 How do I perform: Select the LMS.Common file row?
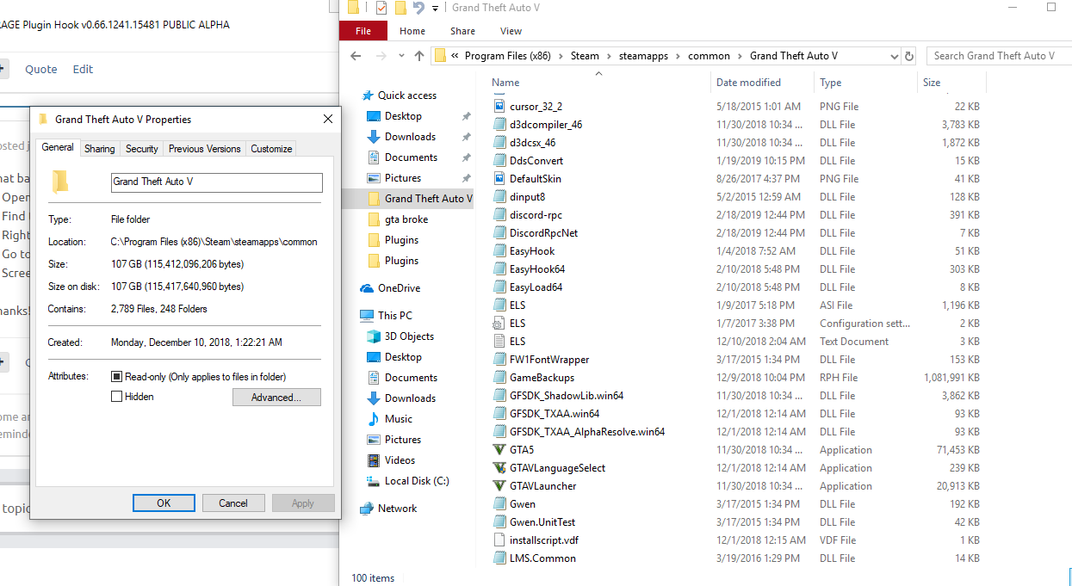(x=736, y=558)
